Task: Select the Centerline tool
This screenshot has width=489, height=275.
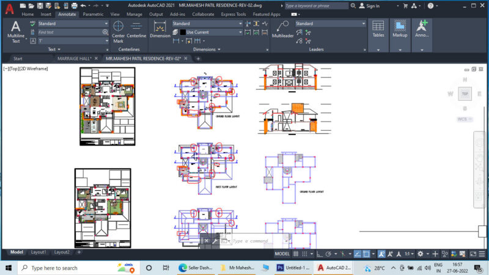Action: point(136,30)
